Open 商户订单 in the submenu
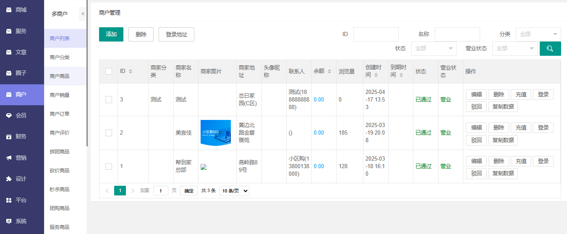Viewport: 567px width, 234px height. pyautogui.click(x=60, y=114)
